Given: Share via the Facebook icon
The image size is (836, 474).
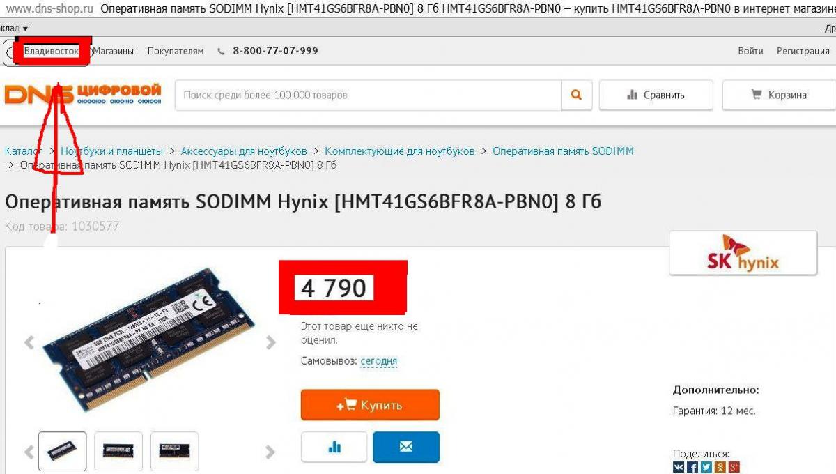Looking at the screenshot, I should click(x=692, y=467).
